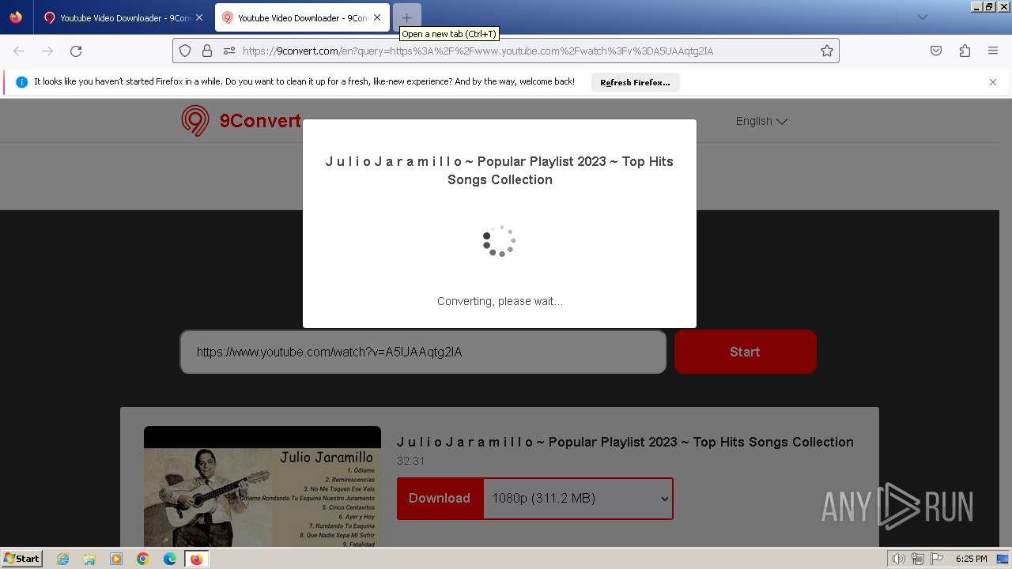This screenshot has width=1012, height=569.
Task: Open the volume control in tray
Action: coord(899,559)
